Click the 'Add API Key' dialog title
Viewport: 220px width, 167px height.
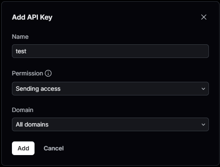coord(32,17)
